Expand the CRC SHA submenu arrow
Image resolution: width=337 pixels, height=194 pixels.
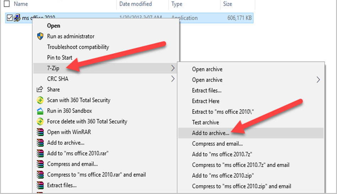[x=173, y=79]
